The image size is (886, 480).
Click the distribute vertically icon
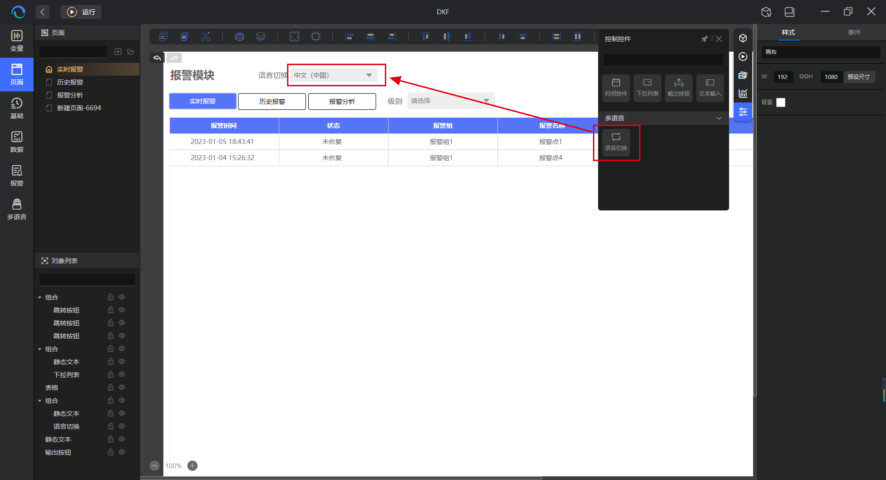pyautogui.click(x=523, y=36)
